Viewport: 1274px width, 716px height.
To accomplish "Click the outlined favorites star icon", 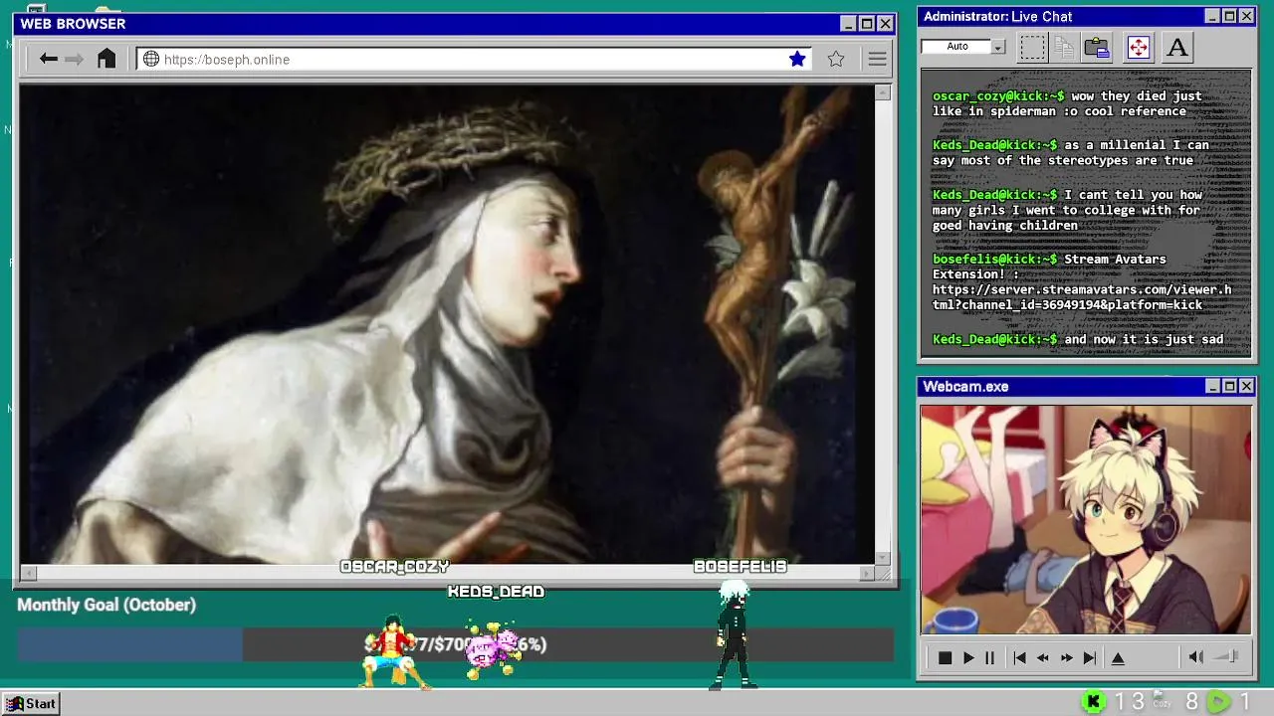I will tap(836, 59).
